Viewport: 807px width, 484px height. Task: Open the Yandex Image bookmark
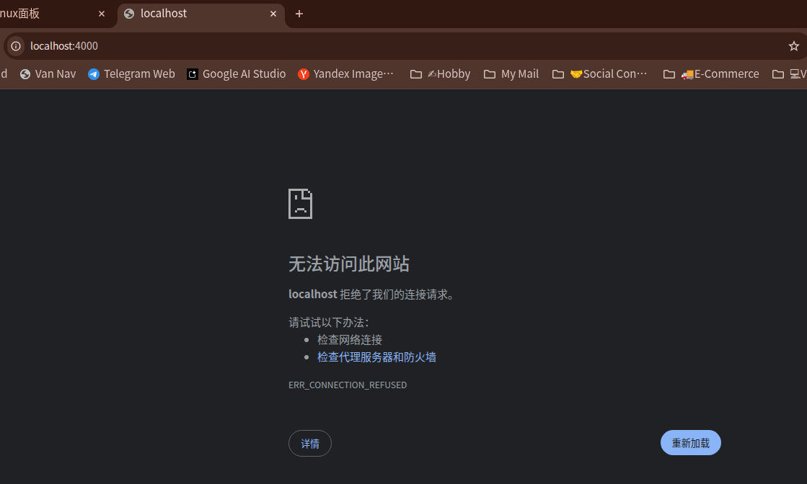[346, 73]
